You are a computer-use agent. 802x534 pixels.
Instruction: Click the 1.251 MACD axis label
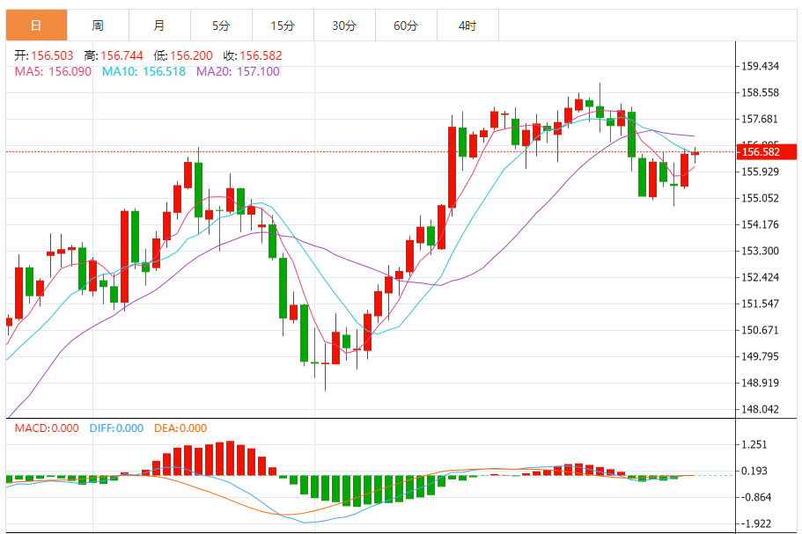click(754, 444)
